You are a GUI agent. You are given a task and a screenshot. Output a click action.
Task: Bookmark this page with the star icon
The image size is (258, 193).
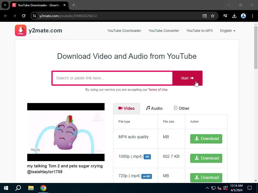pos(213,16)
